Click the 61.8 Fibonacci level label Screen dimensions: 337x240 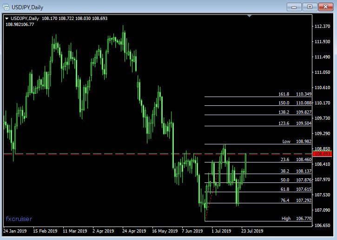click(x=285, y=189)
